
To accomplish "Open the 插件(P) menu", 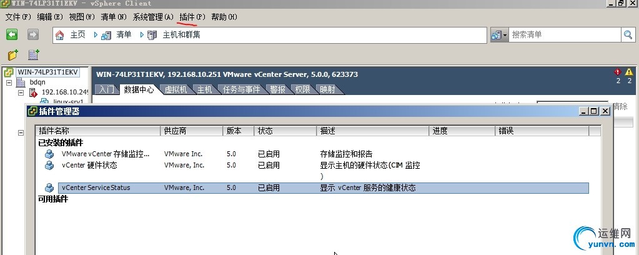I will [193, 17].
